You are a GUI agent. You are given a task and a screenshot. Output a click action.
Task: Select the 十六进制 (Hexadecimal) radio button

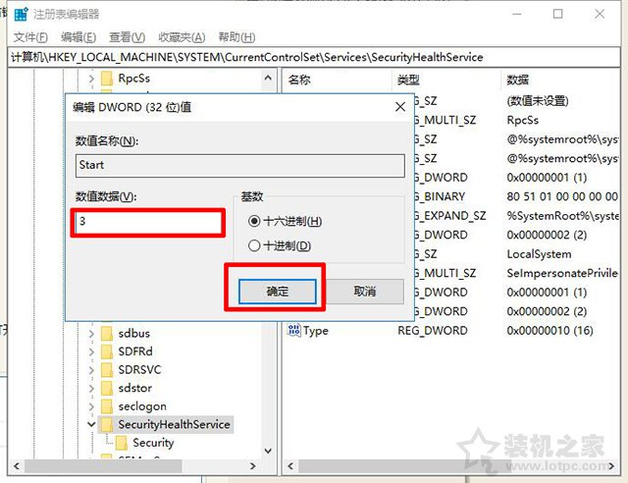click(x=255, y=222)
